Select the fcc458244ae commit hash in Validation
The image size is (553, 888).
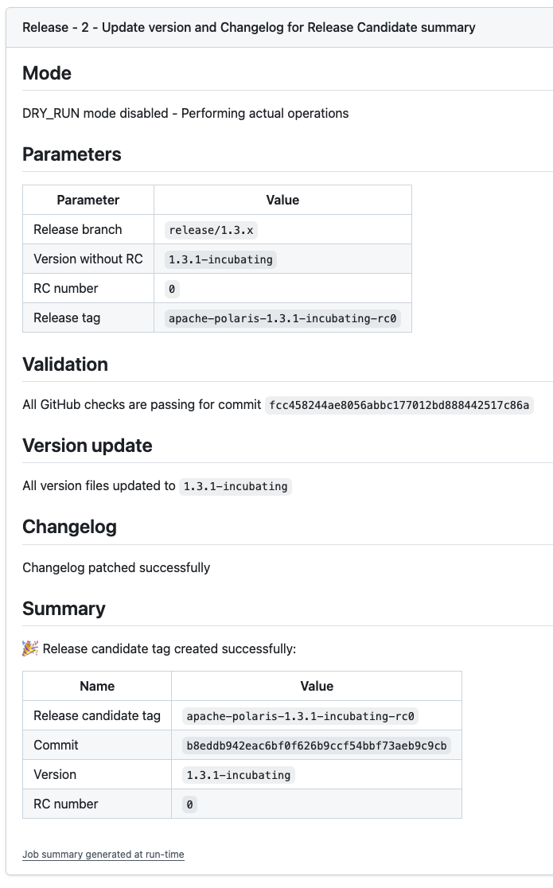click(399, 405)
